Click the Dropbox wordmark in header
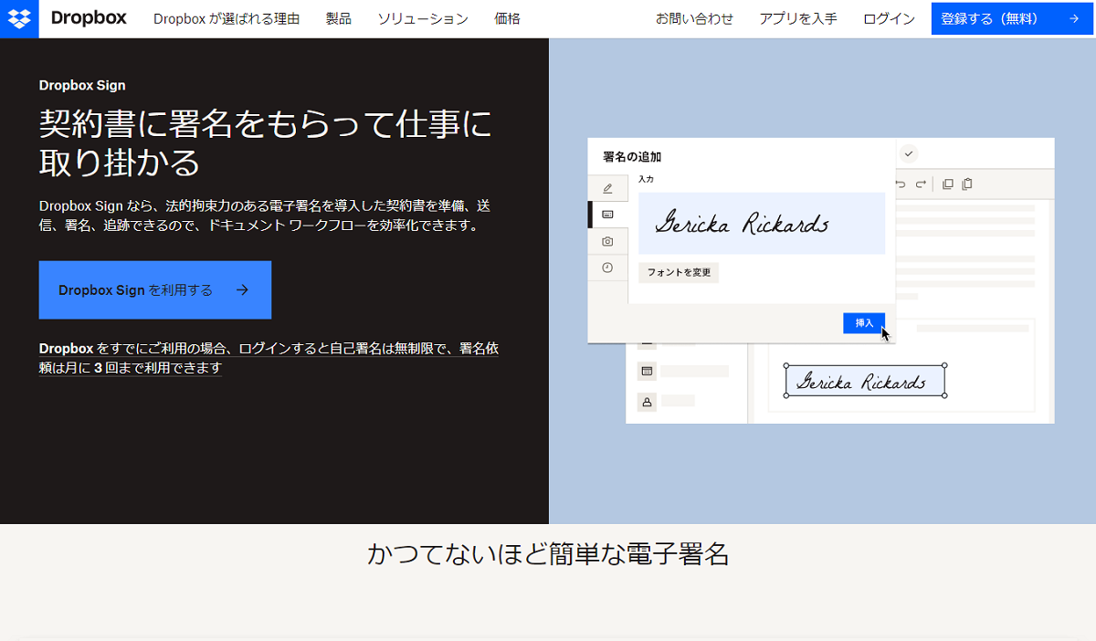 (x=89, y=18)
